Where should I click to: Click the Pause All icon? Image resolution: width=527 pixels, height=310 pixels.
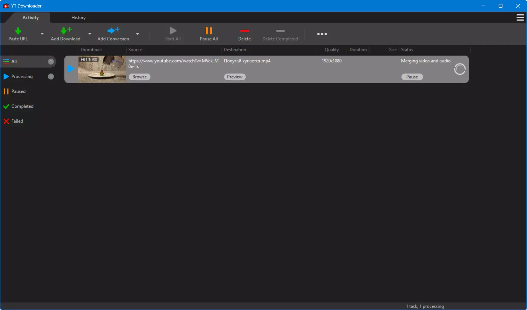[209, 30]
